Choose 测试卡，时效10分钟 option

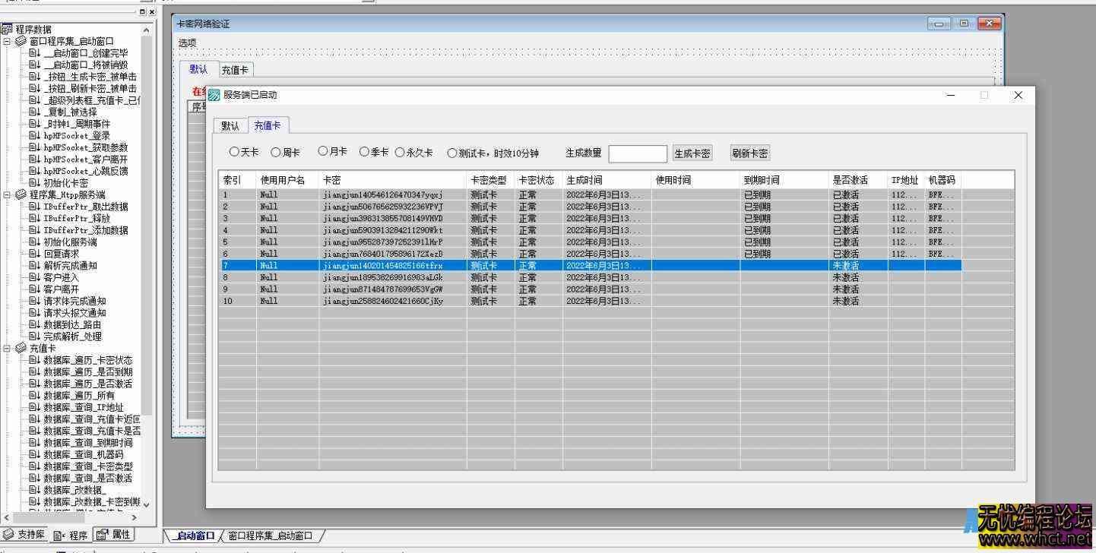tap(452, 151)
